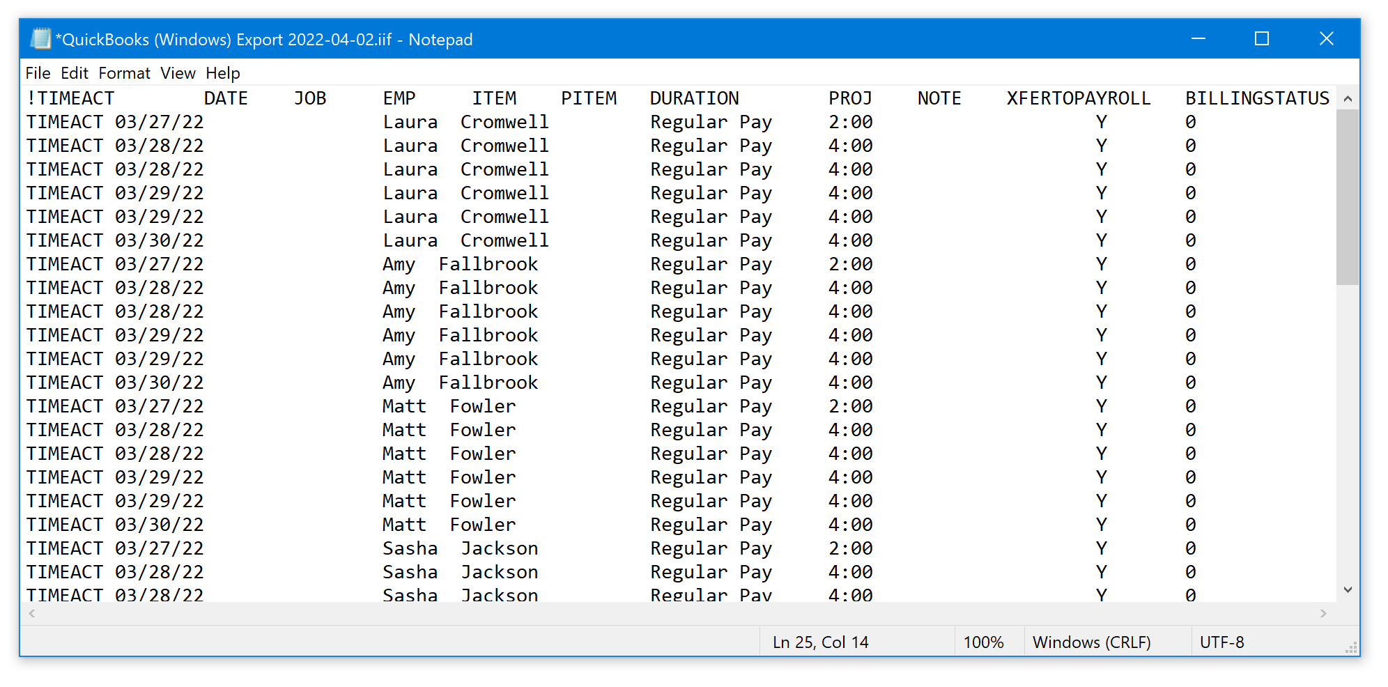Open the Help menu
The height and width of the screenshot is (687, 1388).
[222, 73]
